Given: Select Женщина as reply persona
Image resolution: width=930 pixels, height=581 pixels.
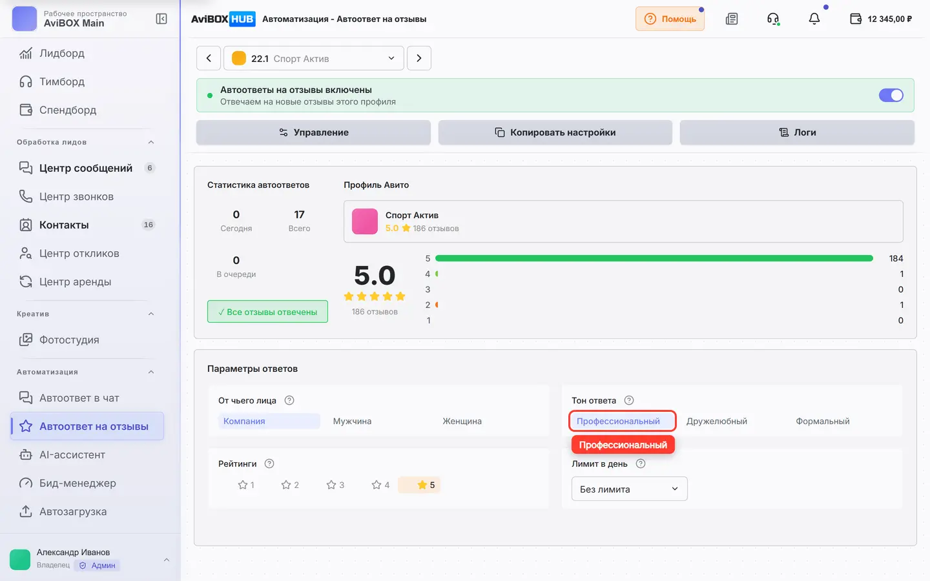Looking at the screenshot, I should (462, 421).
